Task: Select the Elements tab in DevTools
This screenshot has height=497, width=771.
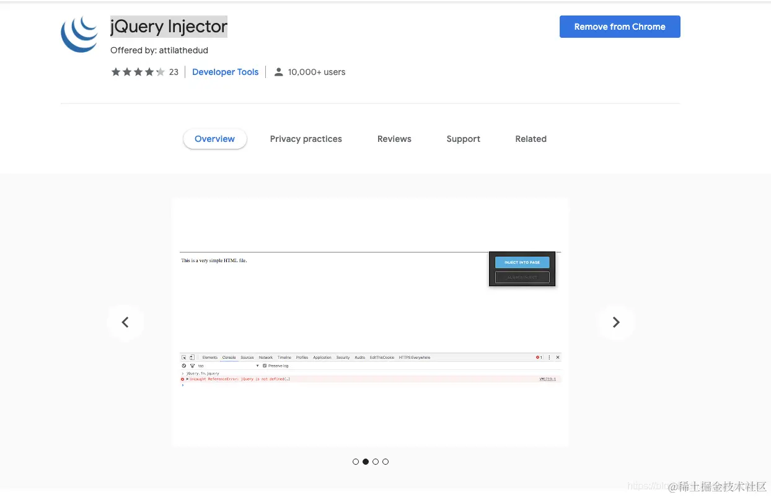Action: click(x=210, y=358)
